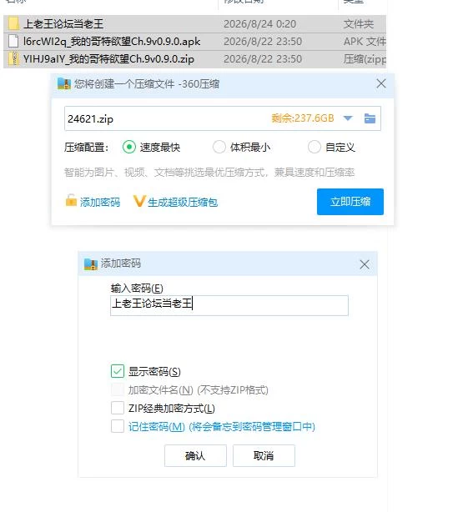468x512 pixels.
Task: Click the APK 文件 type cell
Action: click(x=365, y=42)
